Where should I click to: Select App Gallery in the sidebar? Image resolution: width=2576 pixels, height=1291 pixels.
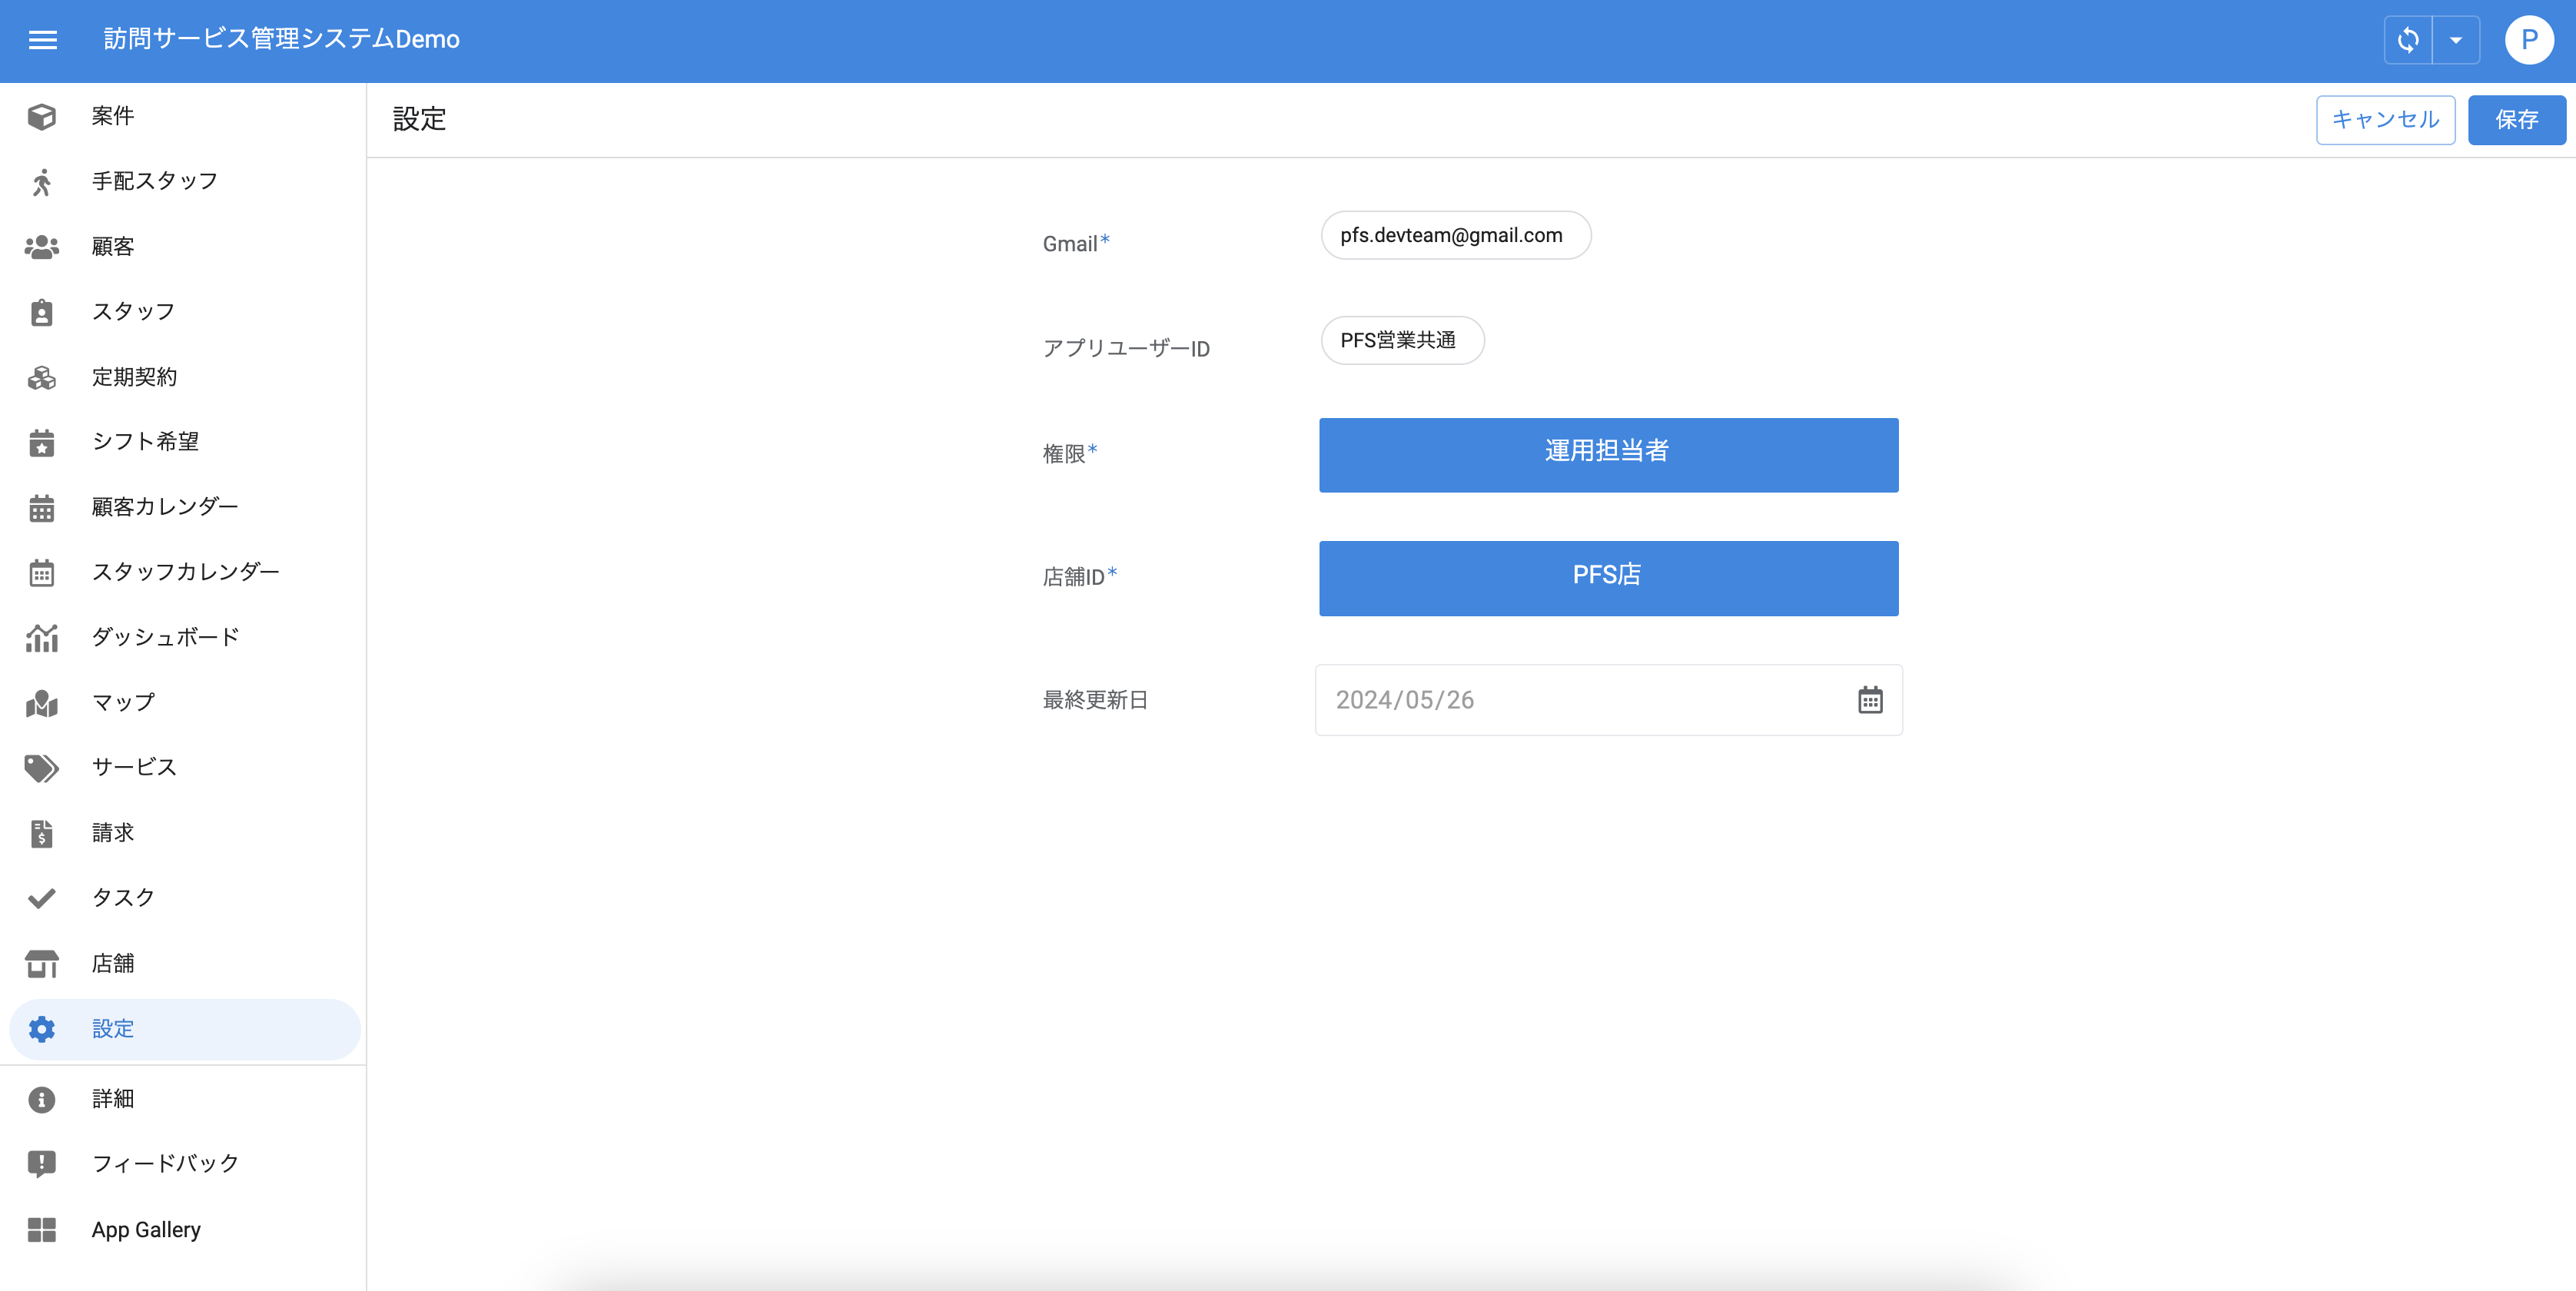(184, 1230)
